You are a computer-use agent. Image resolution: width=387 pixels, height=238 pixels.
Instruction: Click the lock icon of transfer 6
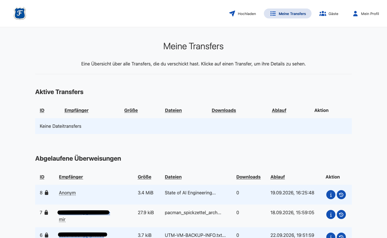47,235
